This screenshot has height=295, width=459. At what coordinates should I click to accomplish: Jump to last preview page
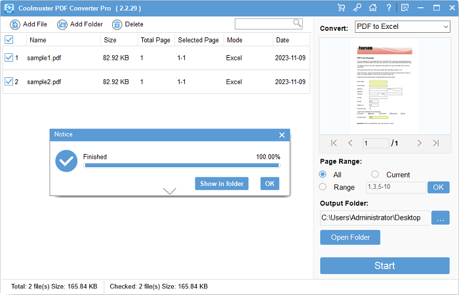click(436, 143)
